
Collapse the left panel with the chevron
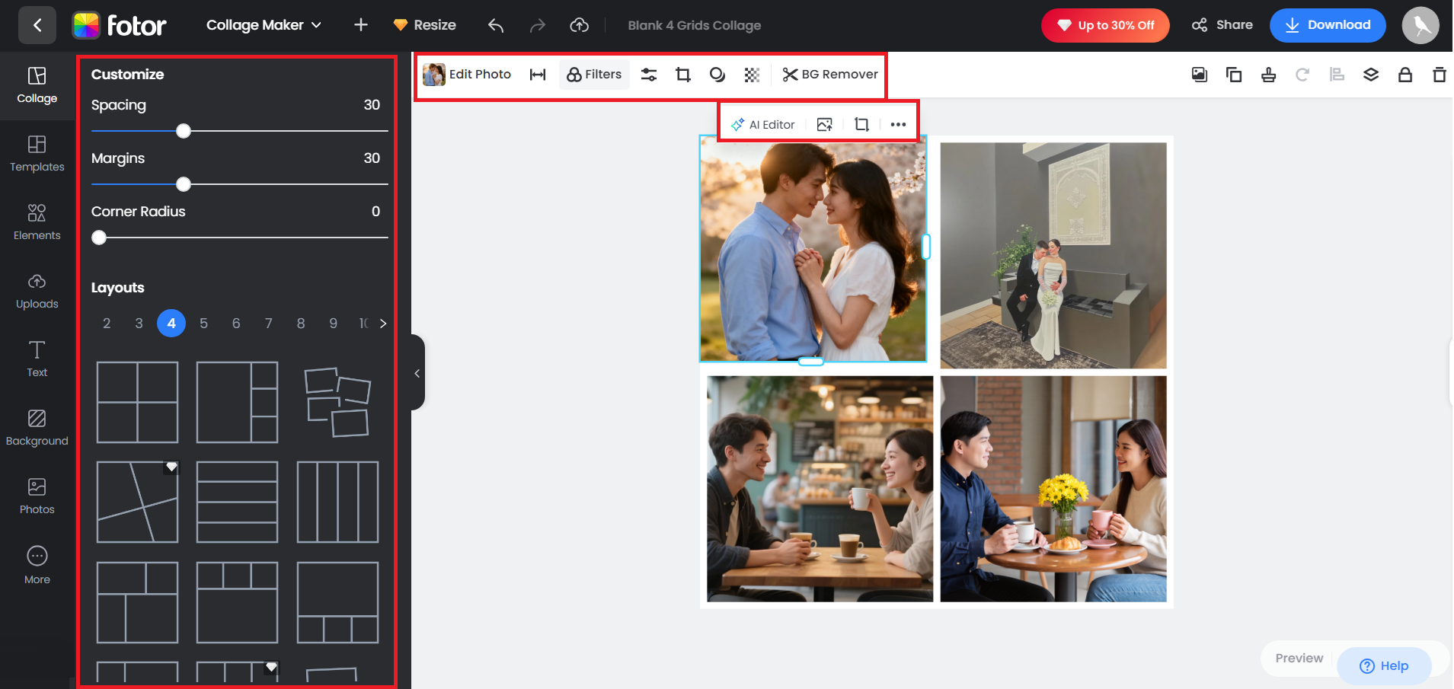[417, 372]
